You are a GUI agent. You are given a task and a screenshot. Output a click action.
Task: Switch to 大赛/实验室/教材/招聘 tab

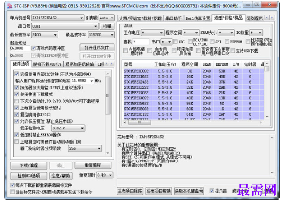click(x=140, y=18)
